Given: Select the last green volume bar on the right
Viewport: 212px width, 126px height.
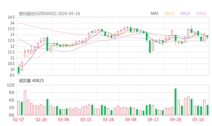Looking at the screenshot, I should 207,110.
